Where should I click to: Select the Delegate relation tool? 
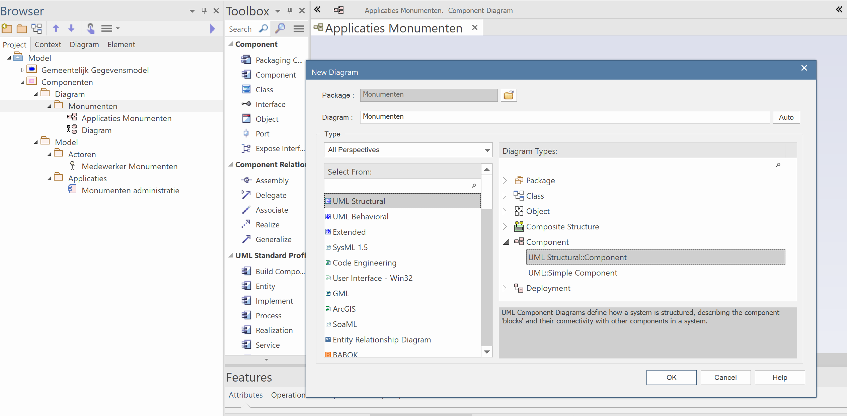tap(270, 195)
